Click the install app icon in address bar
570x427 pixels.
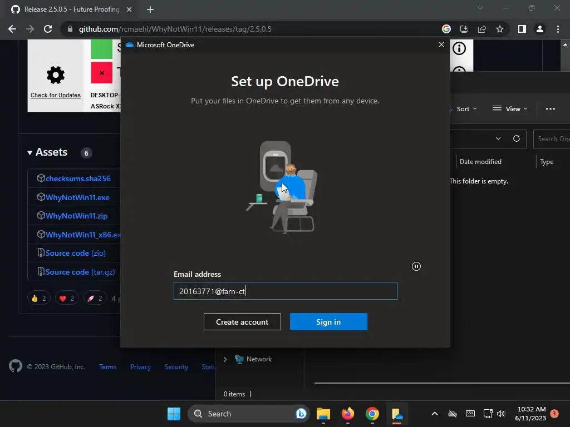pos(464,29)
